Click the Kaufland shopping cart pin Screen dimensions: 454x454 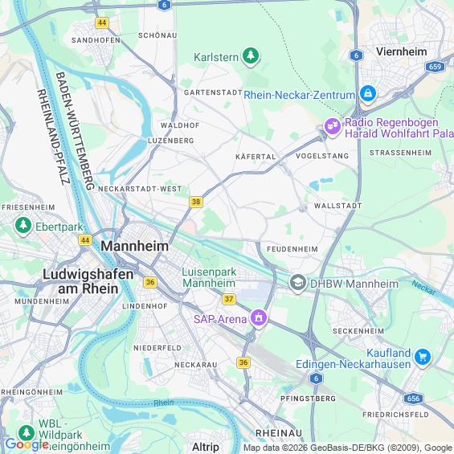click(423, 358)
